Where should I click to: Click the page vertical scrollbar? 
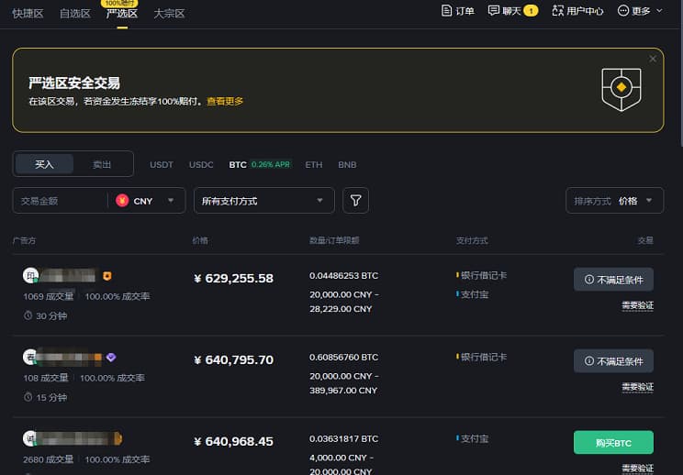click(681, 74)
